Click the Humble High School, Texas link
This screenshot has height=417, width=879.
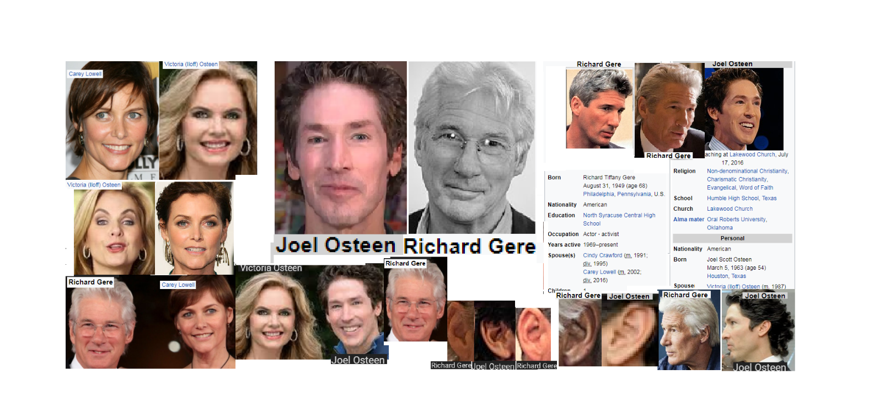click(x=741, y=198)
